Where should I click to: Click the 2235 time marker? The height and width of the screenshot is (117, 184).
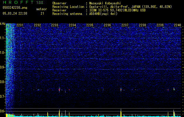click(90, 25)
